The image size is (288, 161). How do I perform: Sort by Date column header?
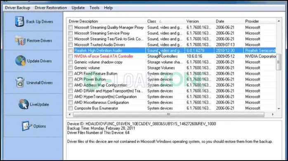pos(229,21)
